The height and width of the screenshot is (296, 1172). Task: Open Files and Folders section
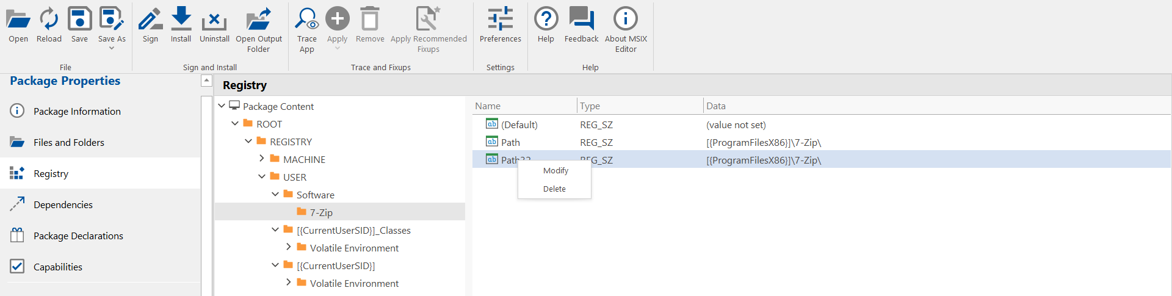coord(68,142)
